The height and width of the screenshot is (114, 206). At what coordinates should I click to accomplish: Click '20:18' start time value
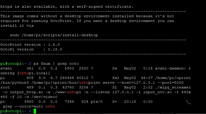[130, 102]
